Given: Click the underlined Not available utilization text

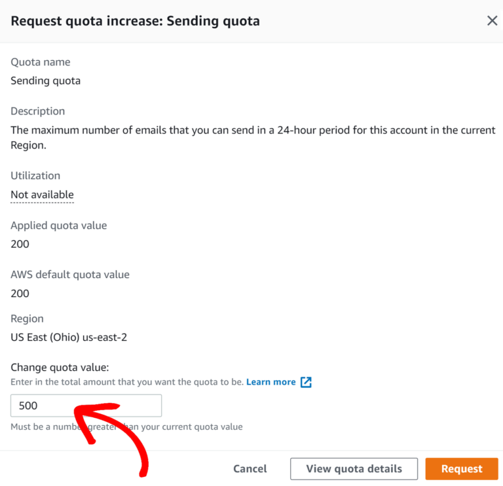Looking at the screenshot, I should tap(42, 195).
